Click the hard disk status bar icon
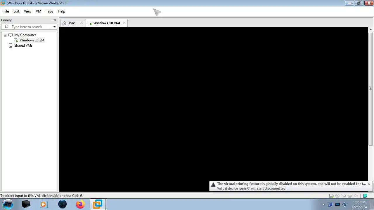Screen dimensions: 374x210 pos(331,196)
